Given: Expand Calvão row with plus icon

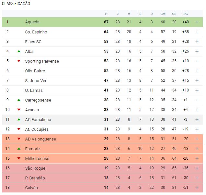Looking at the screenshot, I should 197,188.
